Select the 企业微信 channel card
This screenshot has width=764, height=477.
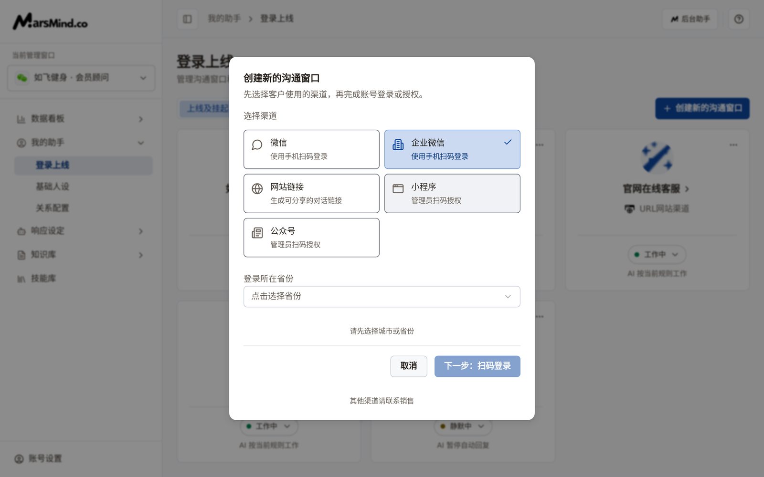tap(452, 149)
